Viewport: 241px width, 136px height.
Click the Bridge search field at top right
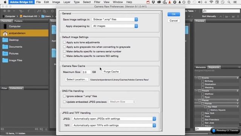[x=221, y=11]
